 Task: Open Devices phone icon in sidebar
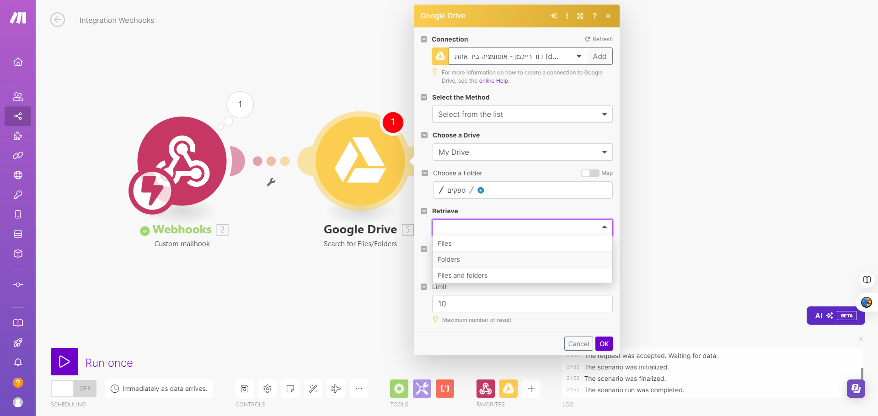tap(18, 214)
